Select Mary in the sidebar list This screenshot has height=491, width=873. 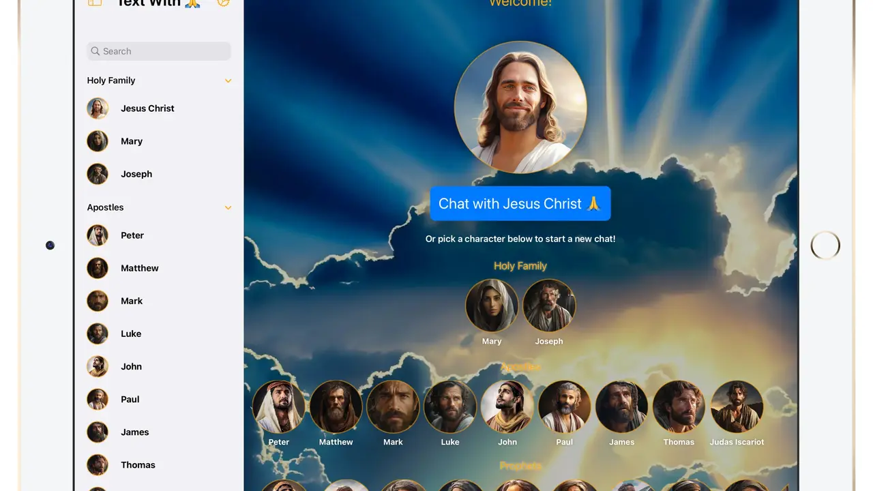(x=159, y=141)
